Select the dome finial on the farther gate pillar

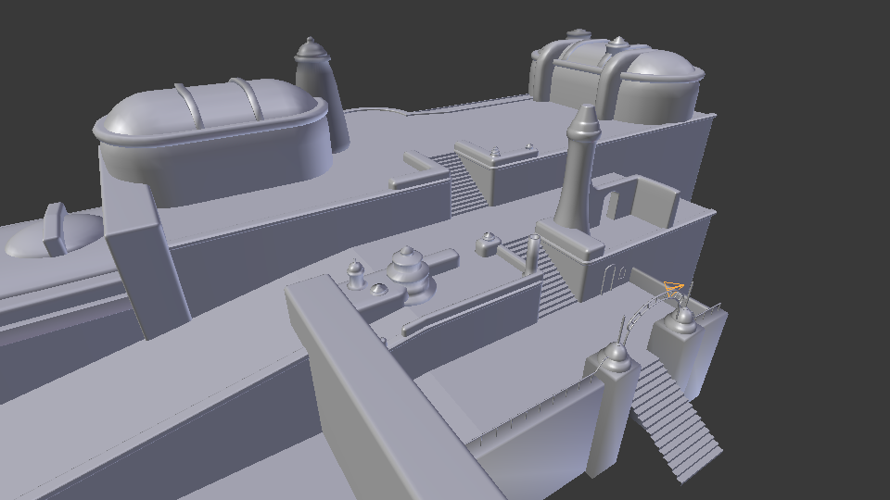click(x=683, y=319)
